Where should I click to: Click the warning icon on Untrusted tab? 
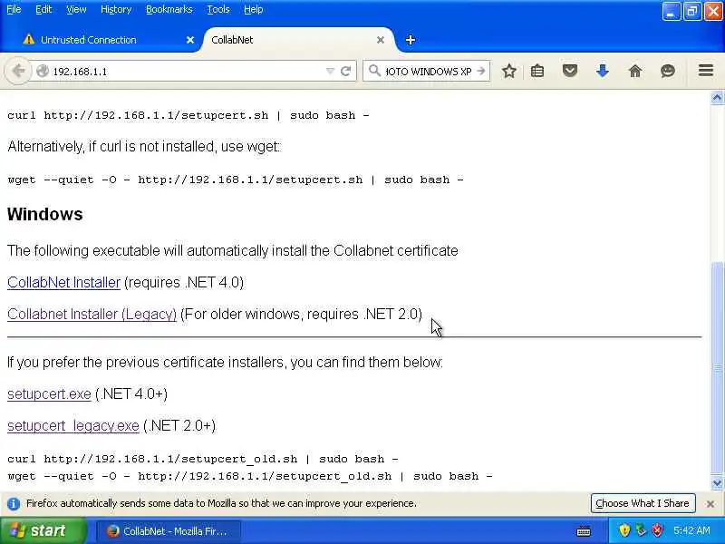(x=29, y=39)
